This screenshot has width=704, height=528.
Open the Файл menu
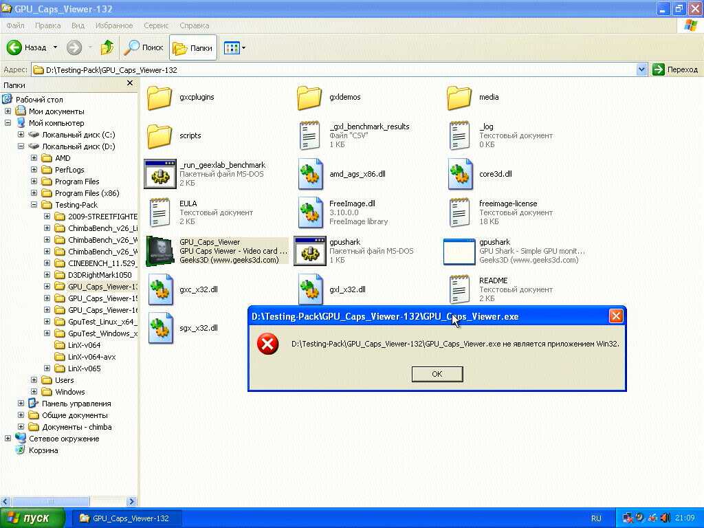[x=15, y=25]
